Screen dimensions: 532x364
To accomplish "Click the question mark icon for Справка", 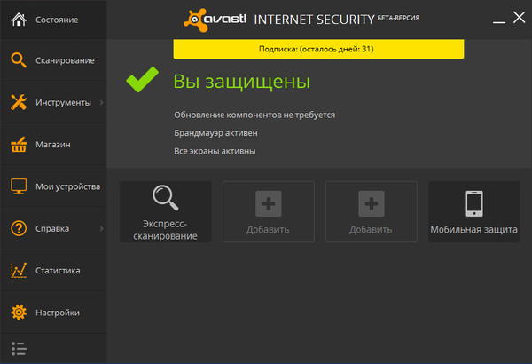I will click(19, 229).
